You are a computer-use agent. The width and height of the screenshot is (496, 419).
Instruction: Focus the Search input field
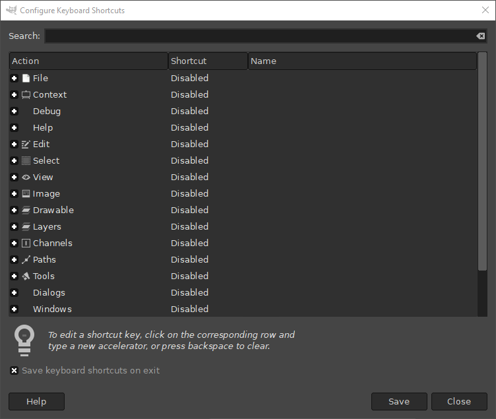257,36
